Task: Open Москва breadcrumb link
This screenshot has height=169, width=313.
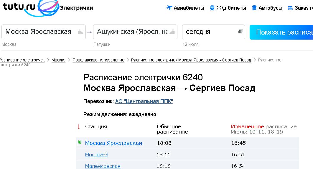Action: pyautogui.click(x=58, y=60)
